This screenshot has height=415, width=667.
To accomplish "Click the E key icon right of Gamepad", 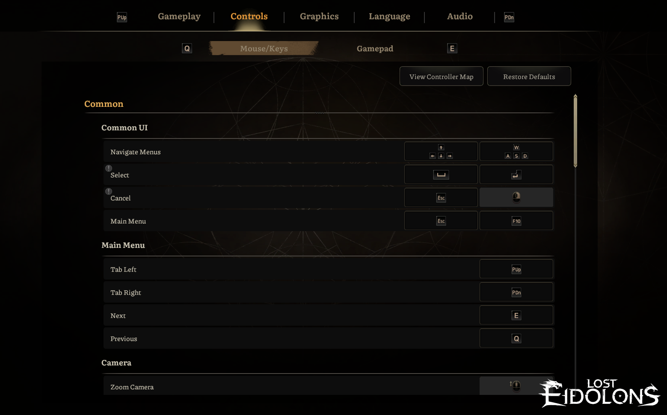I will (452, 49).
